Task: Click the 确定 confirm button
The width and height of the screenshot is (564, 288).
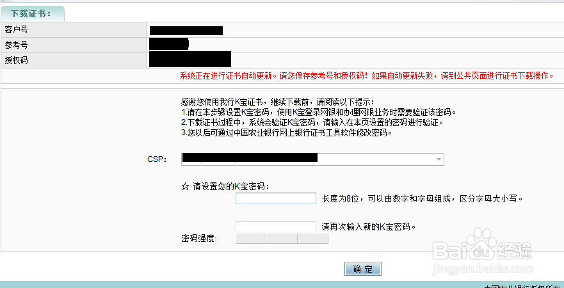Action: 362,269
